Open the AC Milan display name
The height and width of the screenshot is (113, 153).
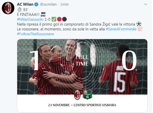pyautogui.click(x=25, y=4)
